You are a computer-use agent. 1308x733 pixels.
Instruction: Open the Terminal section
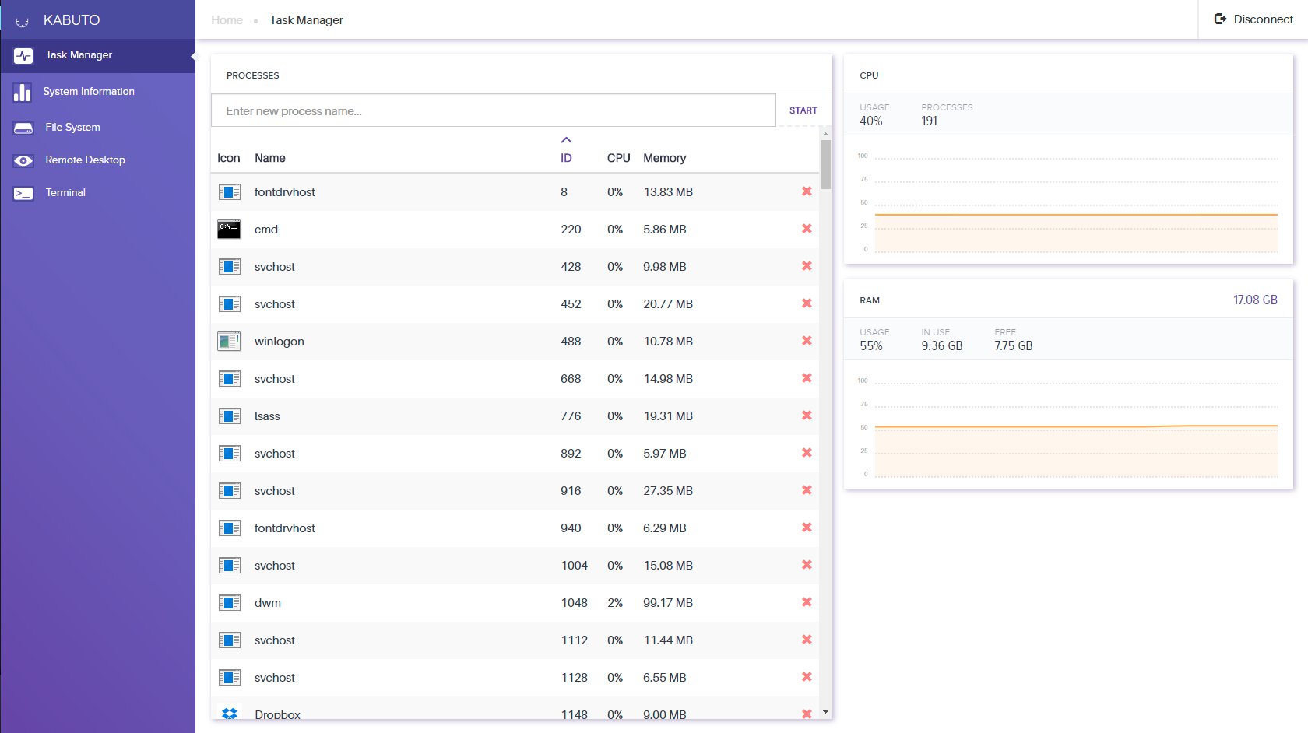pos(97,192)
